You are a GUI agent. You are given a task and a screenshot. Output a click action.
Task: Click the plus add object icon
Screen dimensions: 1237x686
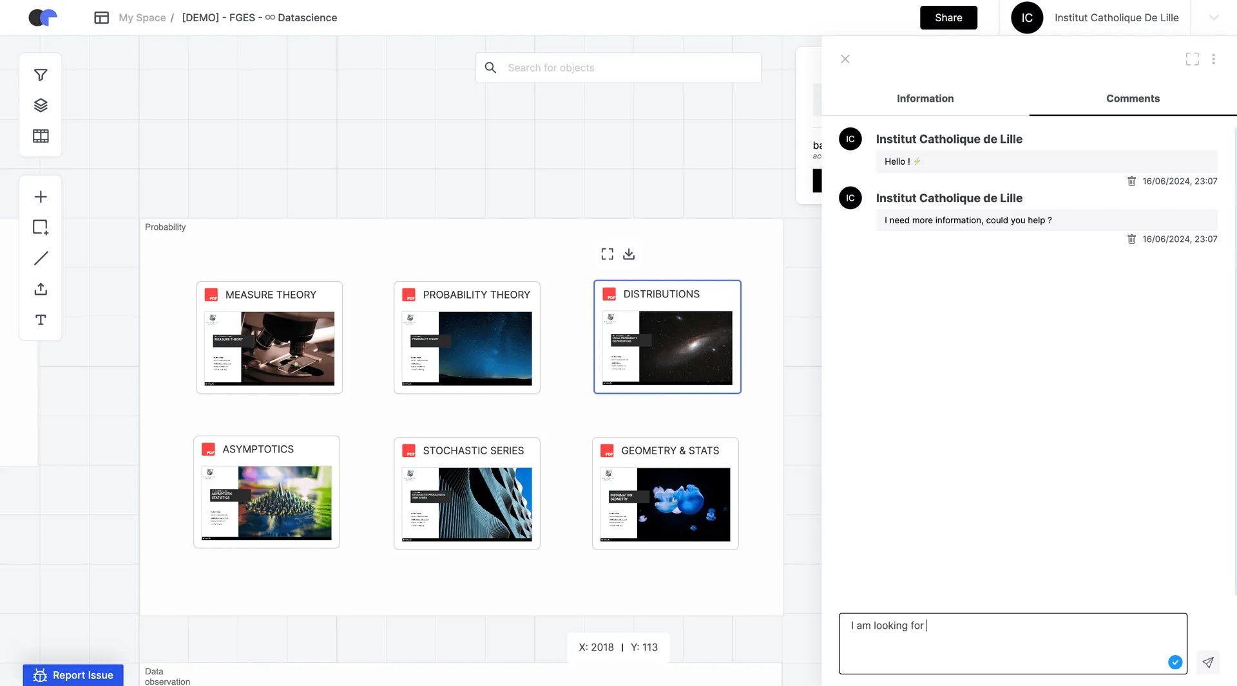(x=41, y=197)
